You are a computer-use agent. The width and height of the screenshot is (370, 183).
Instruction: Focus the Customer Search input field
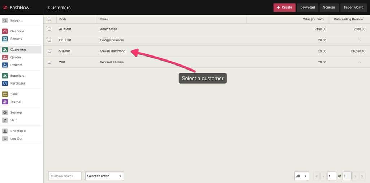pyautogui.click(x=65, y=176)
